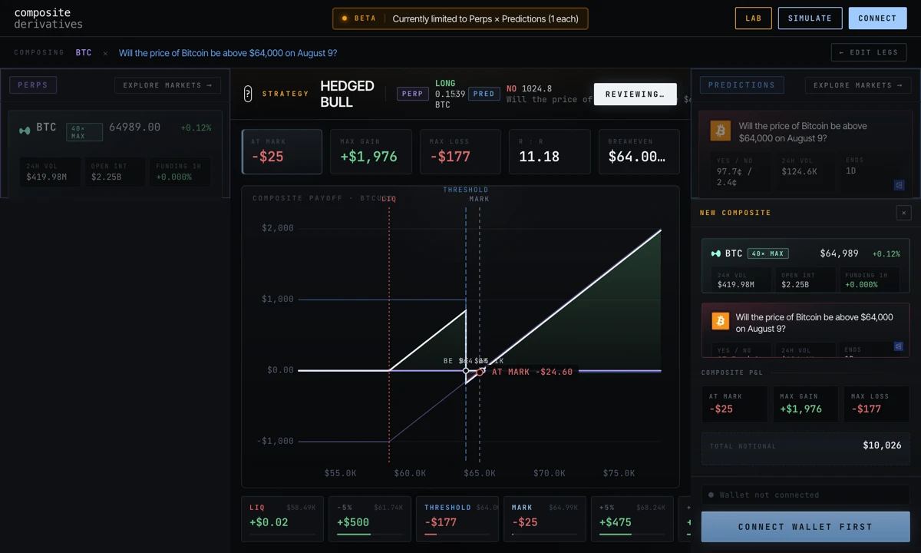The image size is (921, 553).
Task: Click the BREAKEVEN $64.00… card
Action: coord(639,151)
